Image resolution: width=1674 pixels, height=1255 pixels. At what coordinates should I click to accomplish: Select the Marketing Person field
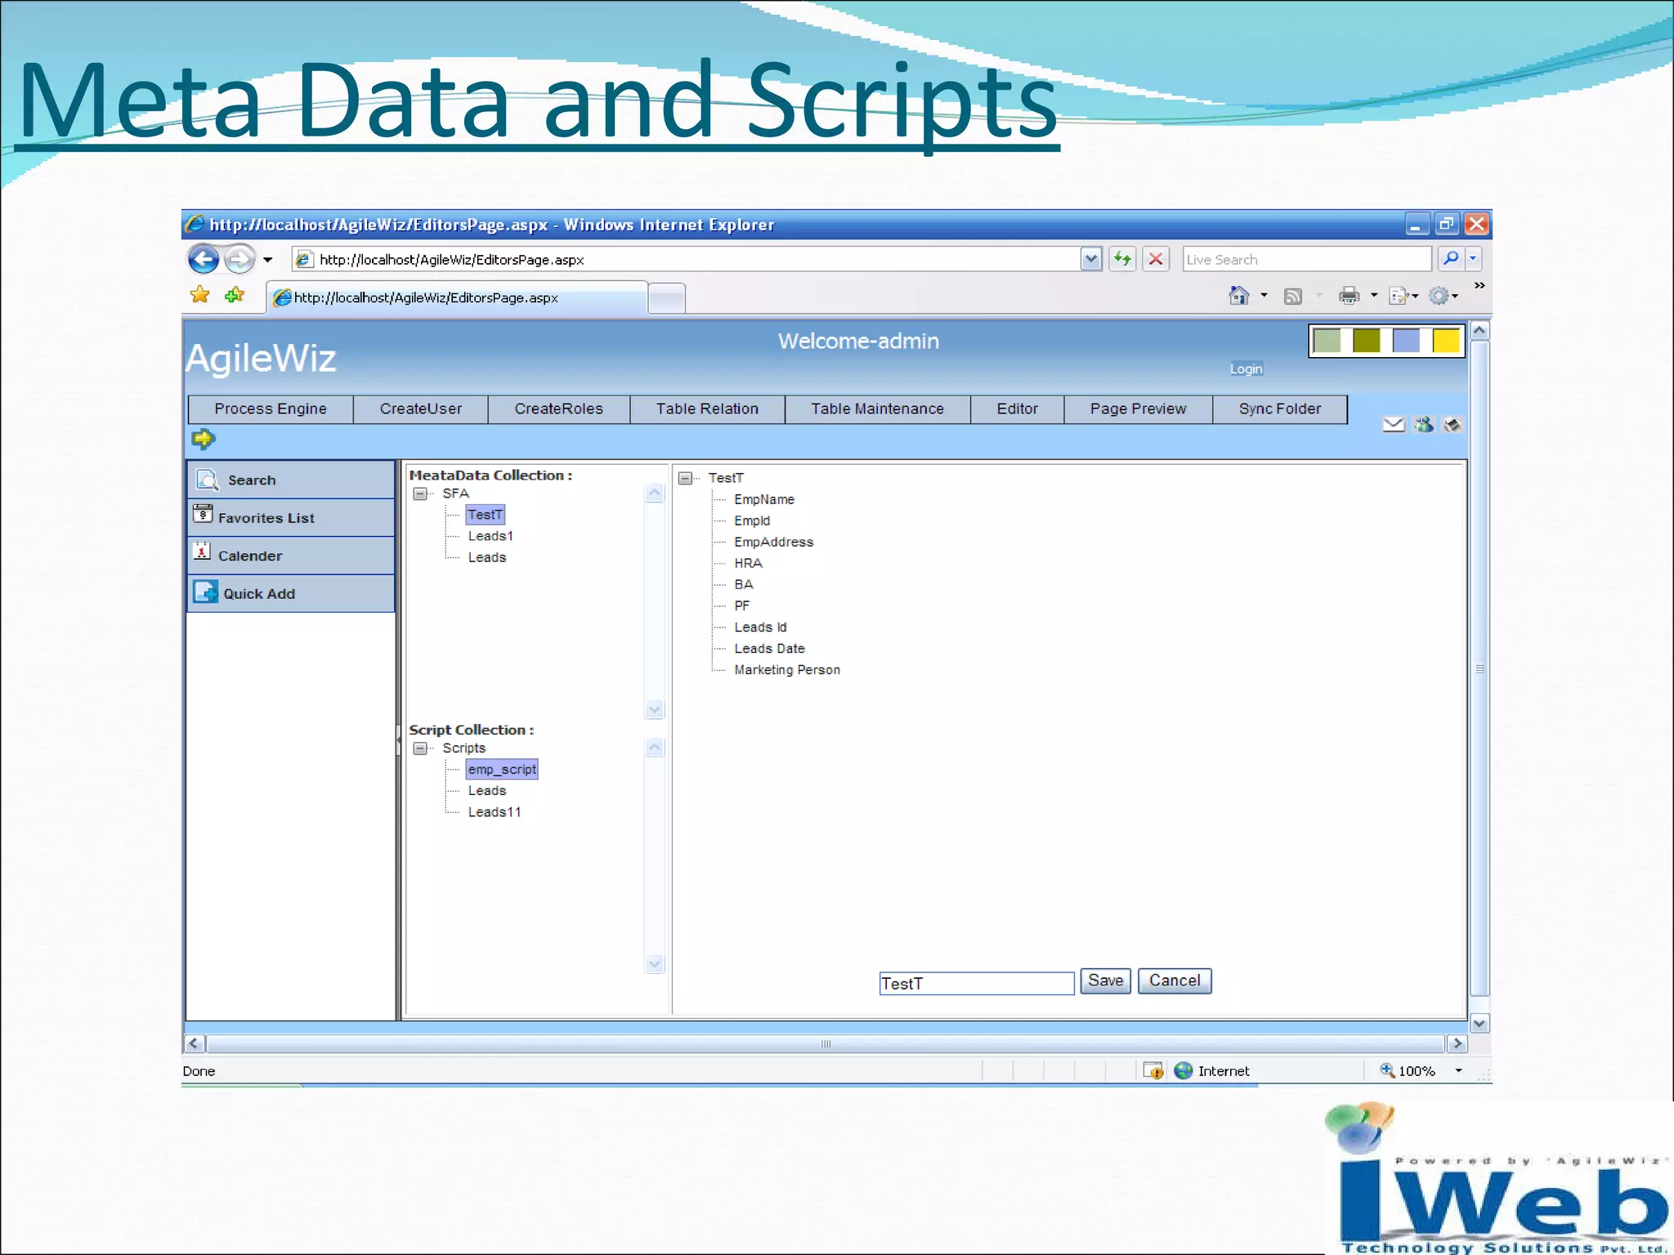[x=787, y=670]
